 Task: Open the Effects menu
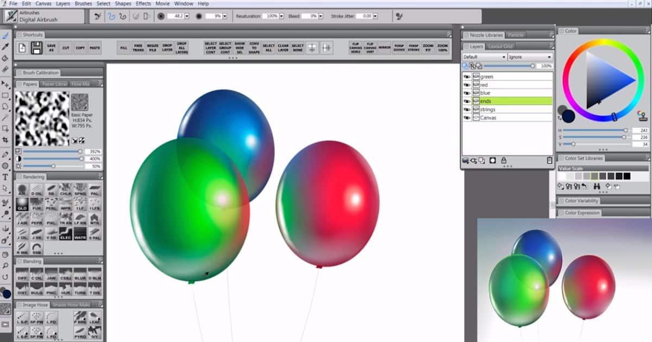[143, 3]
